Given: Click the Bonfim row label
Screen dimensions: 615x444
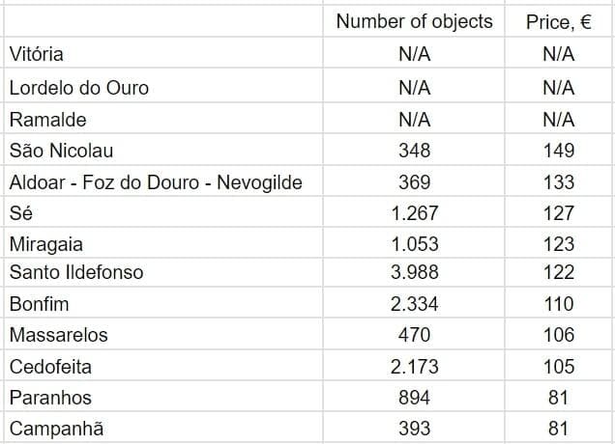Looking at the screenshot, I should [x=39, y=304].
